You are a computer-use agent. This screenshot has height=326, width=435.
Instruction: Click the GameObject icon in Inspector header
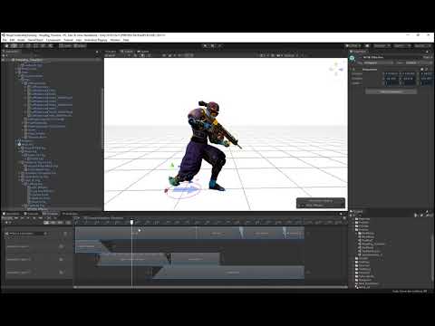click(353, 58)
